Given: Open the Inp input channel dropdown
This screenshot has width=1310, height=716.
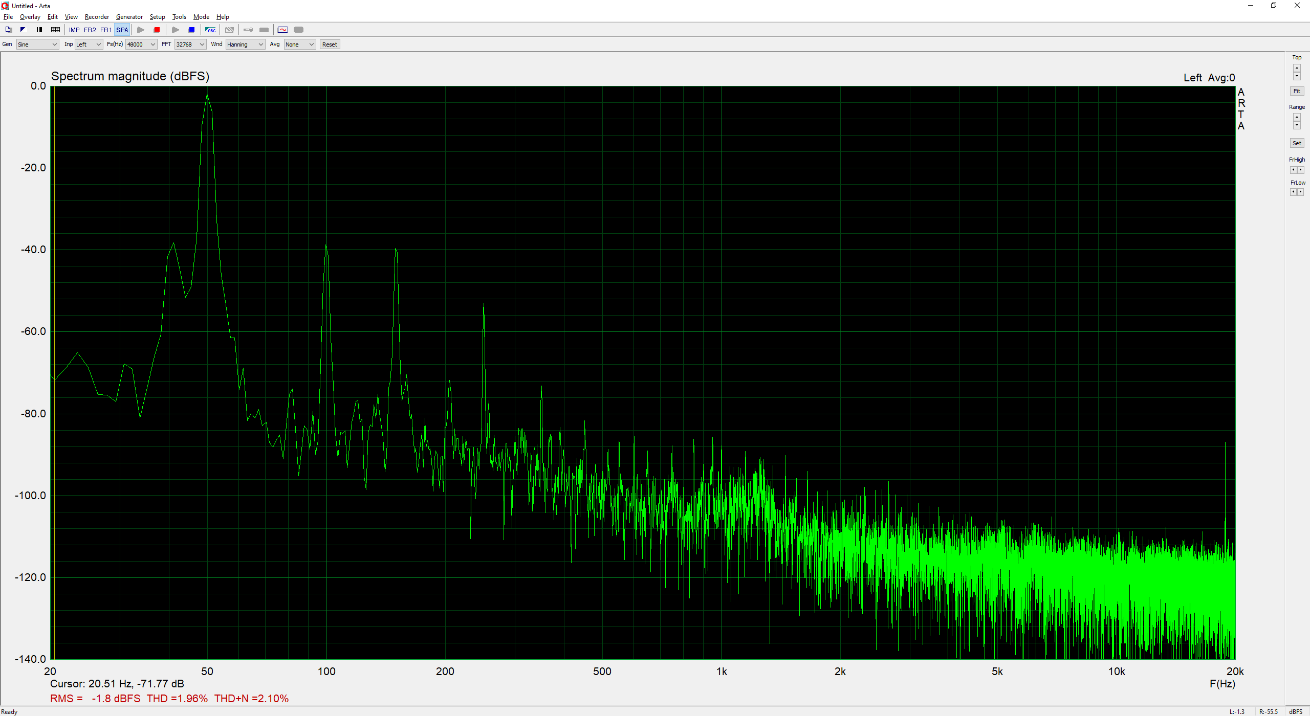Looking at the screenshot, I should (x=89, y=44).
